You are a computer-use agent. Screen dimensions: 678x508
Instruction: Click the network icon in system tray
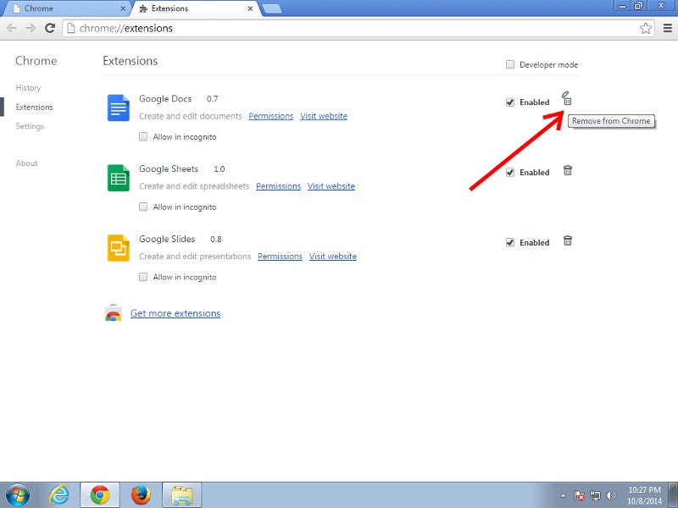point(596,495)
